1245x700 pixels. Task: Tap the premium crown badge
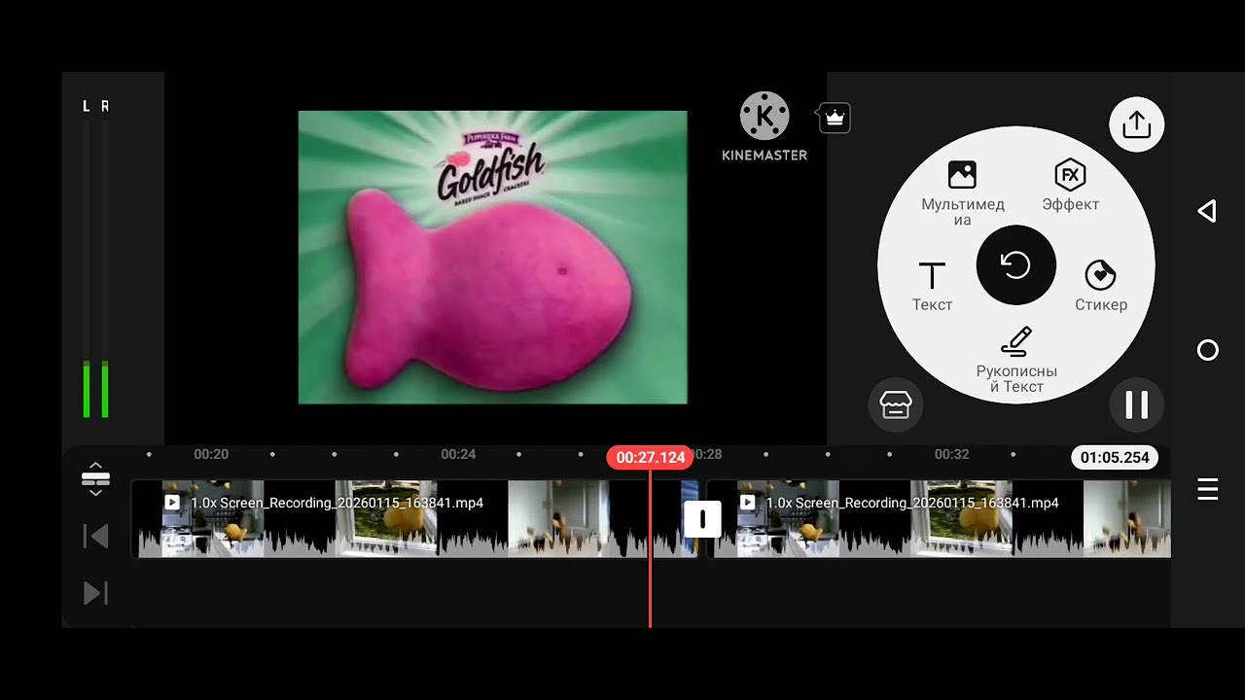pyautogui.click(x=834, y=118)
